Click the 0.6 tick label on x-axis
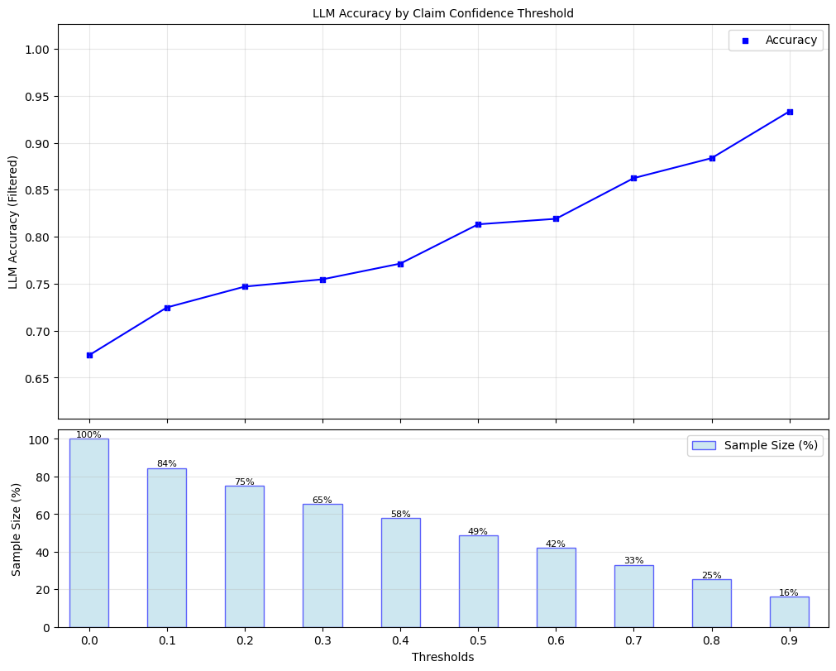836x671 pixels. coord(556,640)
